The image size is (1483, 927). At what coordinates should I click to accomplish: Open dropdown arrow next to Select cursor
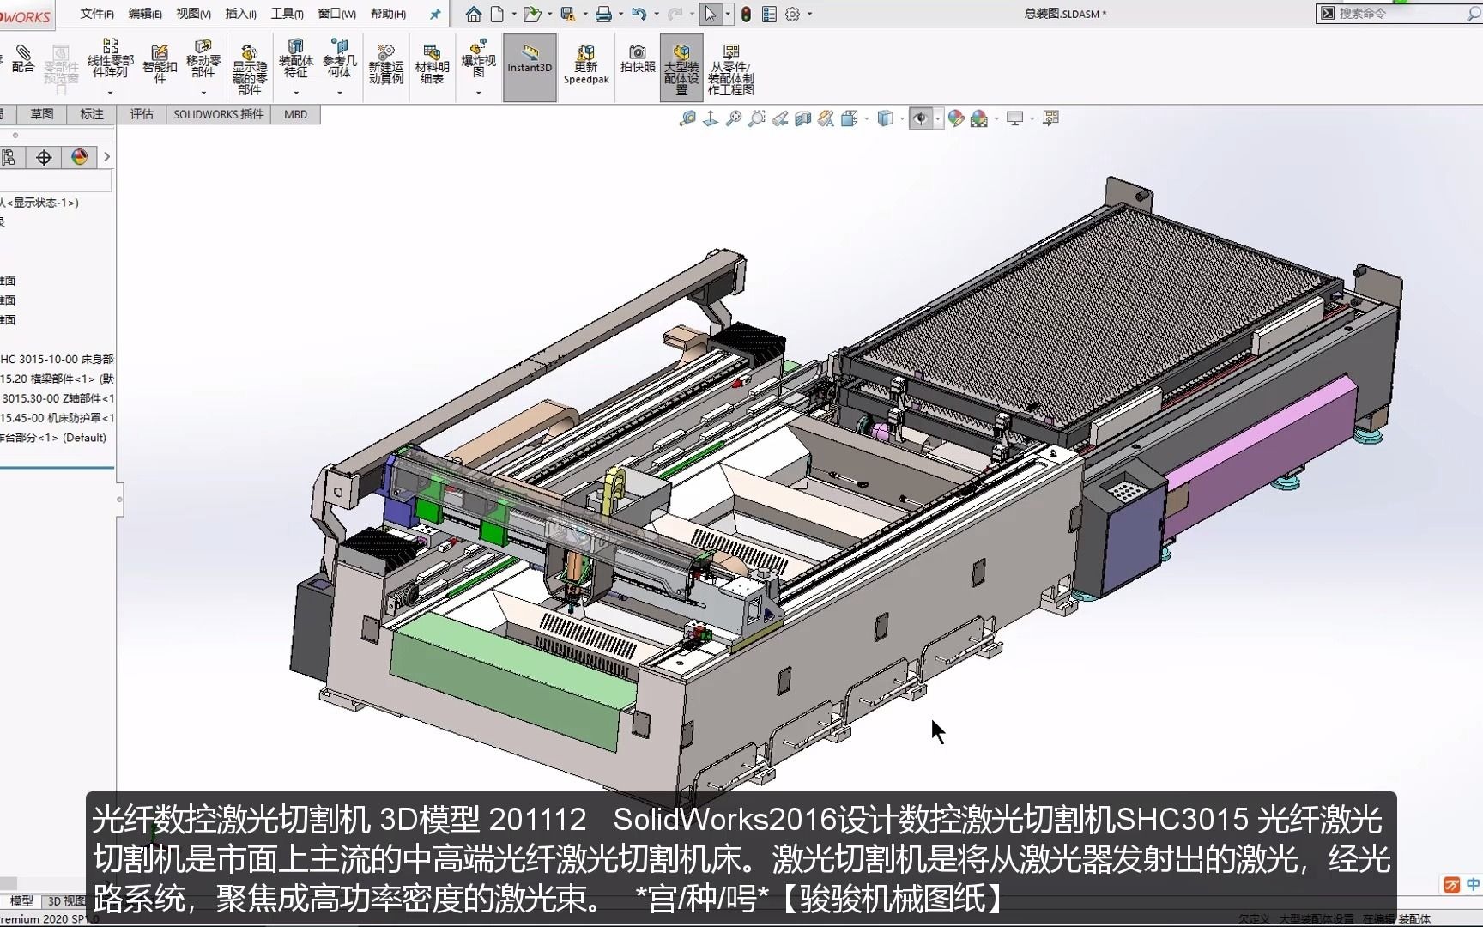(x=728, y=14)
